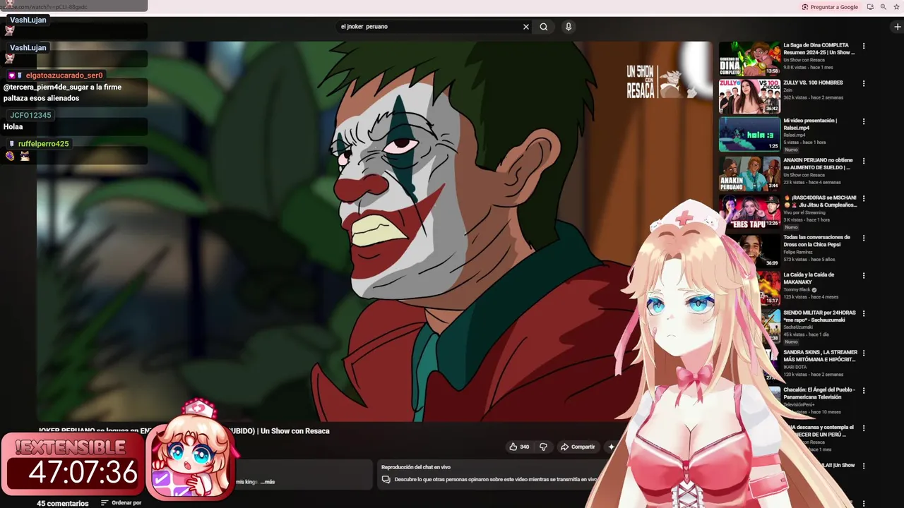Screen dimensions: 904x508
Task: Click the '45 comentarios' heading
Action: 63,503
